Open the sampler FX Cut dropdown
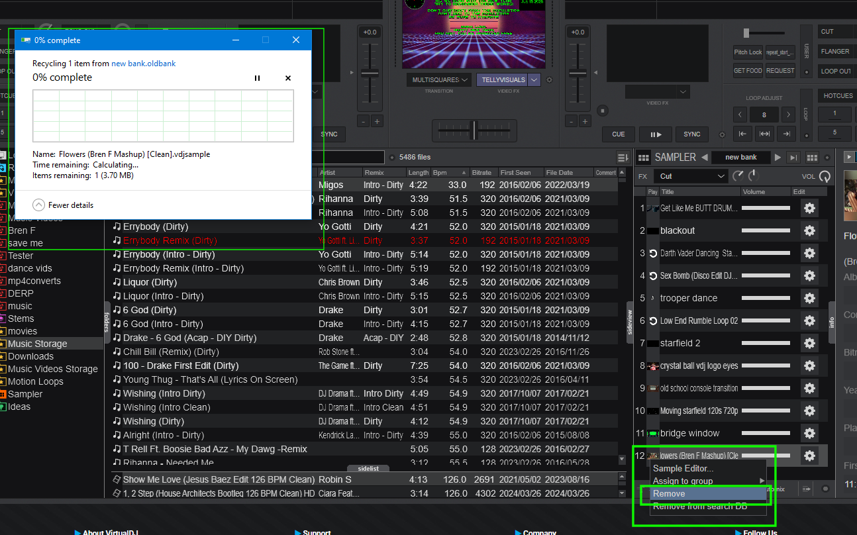This screenshot has height=535, width=857. click(x=691, y=176)
